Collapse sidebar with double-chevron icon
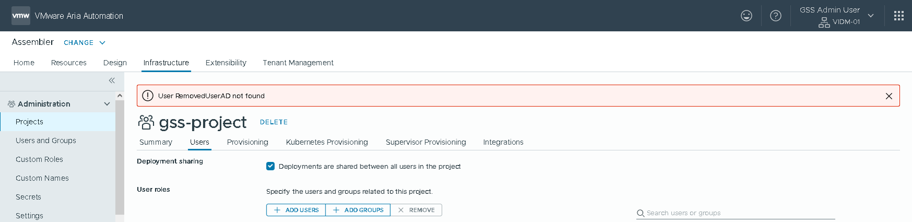The height and width of the screenshot is (222, 912). (112, 80)
